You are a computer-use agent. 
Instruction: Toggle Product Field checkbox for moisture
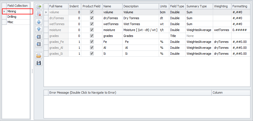[x=92, y=30]
